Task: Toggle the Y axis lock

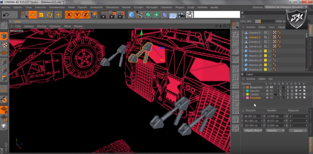Action: 77,15
